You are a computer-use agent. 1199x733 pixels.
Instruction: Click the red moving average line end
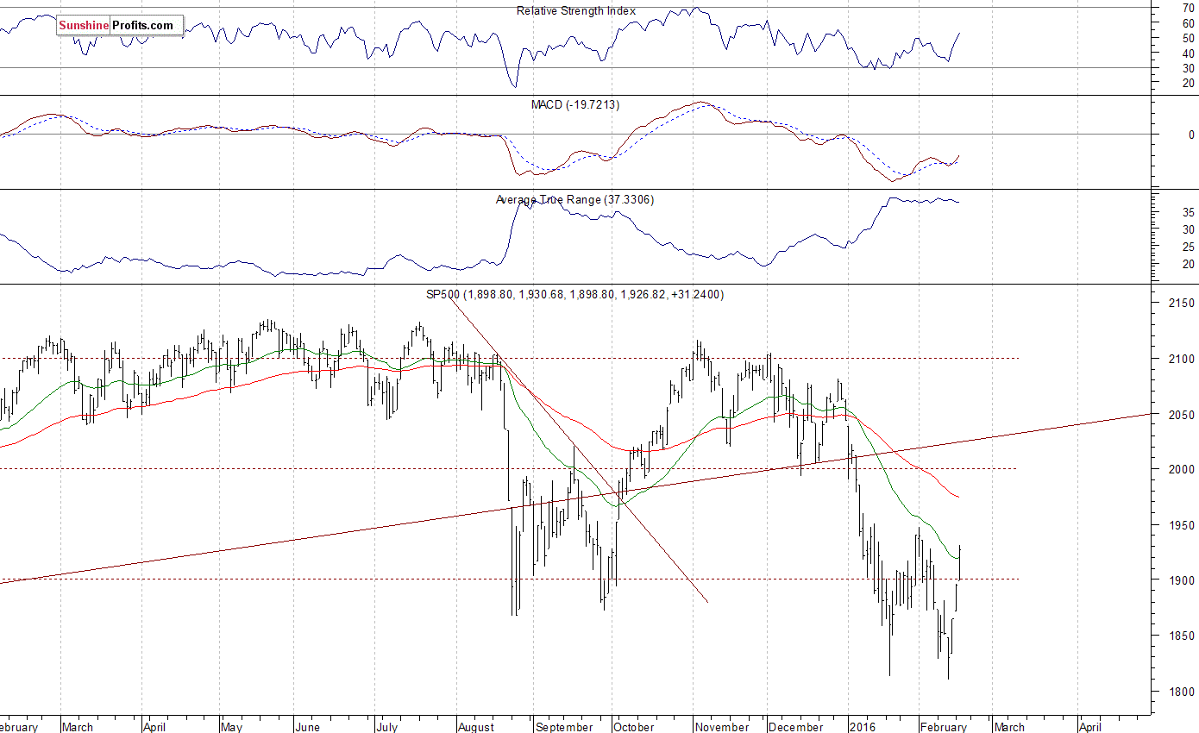coord(959,497)
